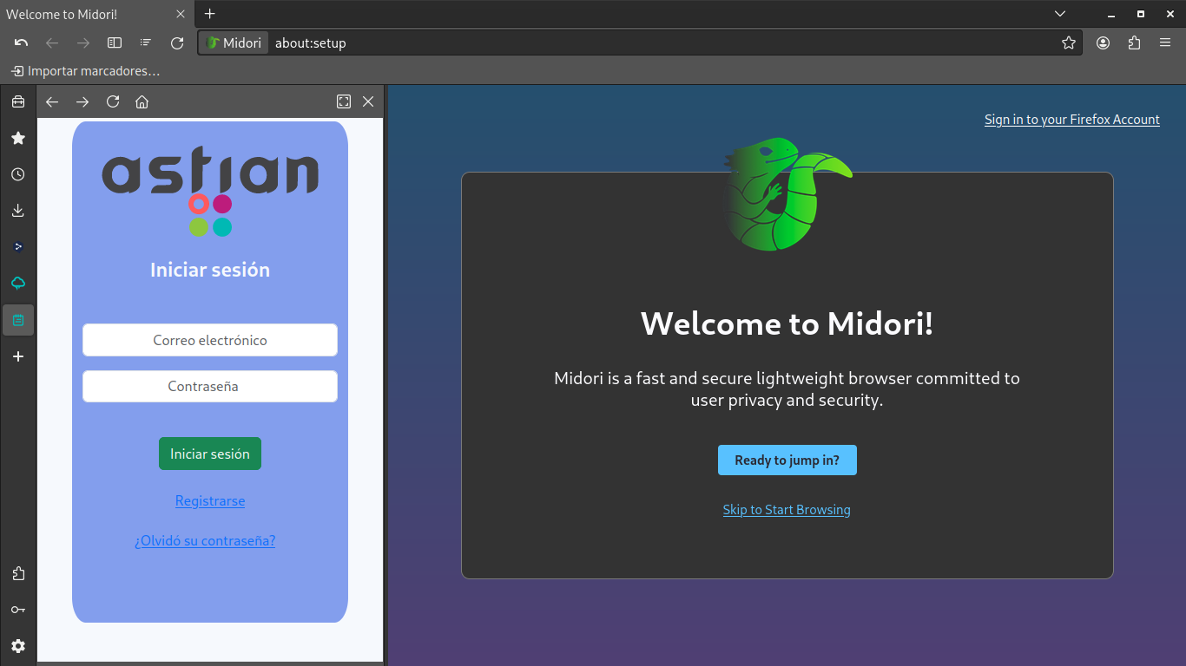1186x666 pixels.
Task: Click the Contraseña password field
Action: point(210,386)
